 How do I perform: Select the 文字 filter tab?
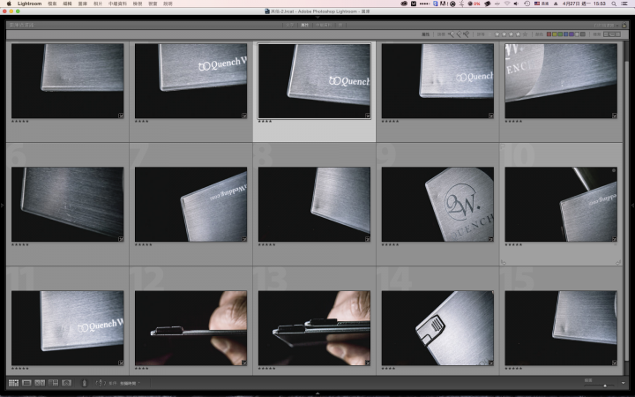(289, 25)
